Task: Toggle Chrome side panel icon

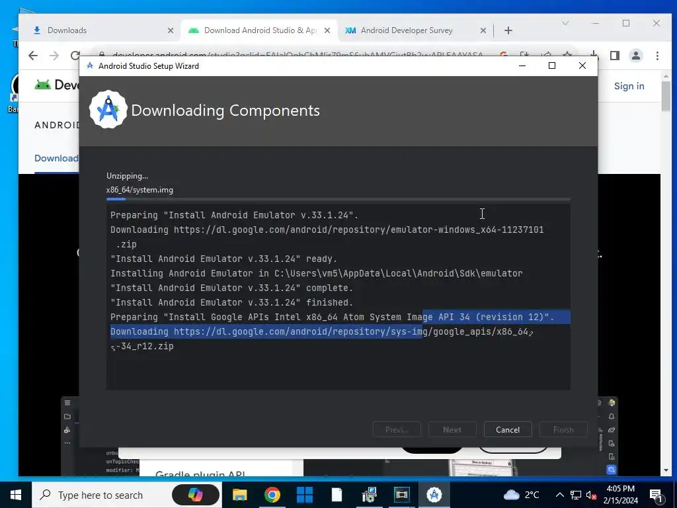Action: point(615,56)
